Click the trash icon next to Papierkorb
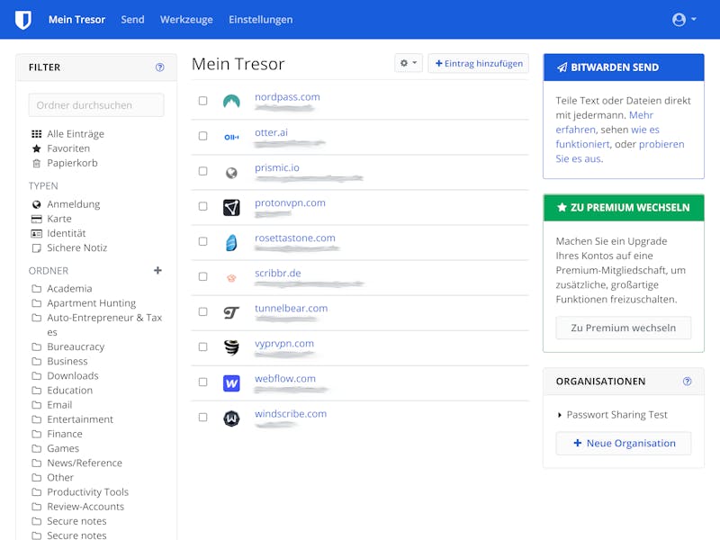This screenshot has height=540, width=720. [36, 163]
